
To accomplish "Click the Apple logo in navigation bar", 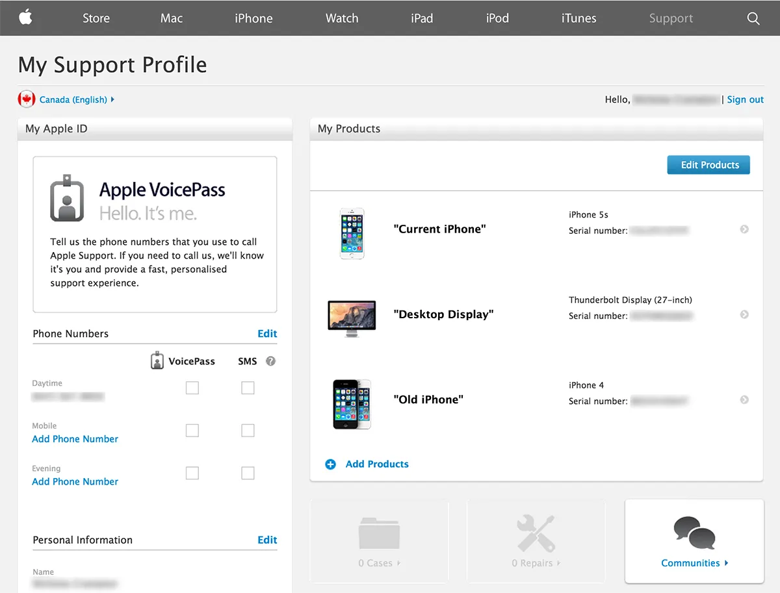I will coord(25,18).
